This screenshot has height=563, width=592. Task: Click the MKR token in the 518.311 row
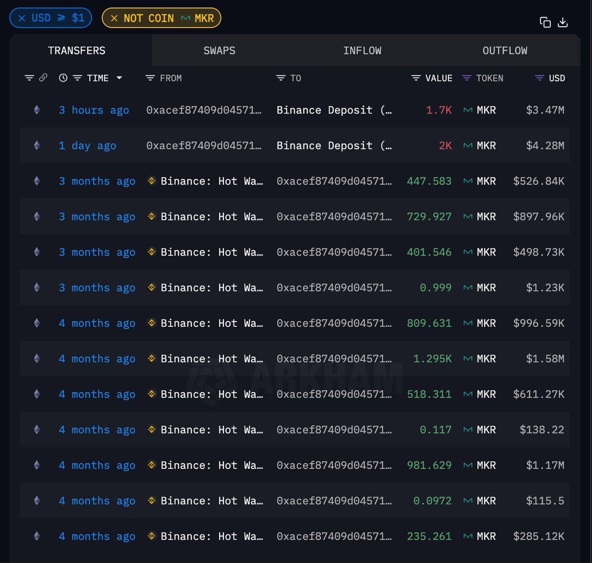tap(480, 394)
